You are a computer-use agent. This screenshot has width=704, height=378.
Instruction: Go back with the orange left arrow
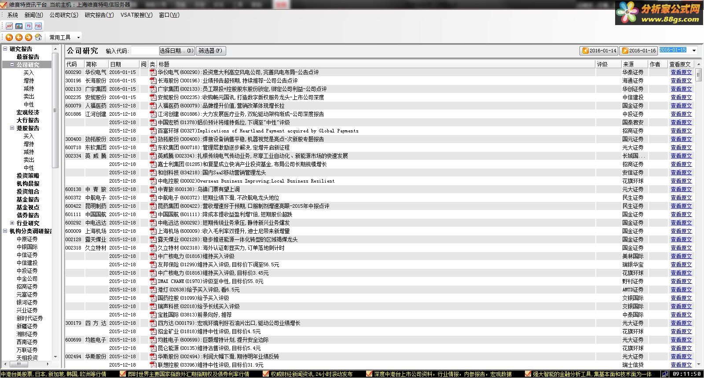click(19, 37)
